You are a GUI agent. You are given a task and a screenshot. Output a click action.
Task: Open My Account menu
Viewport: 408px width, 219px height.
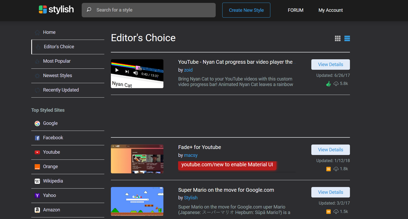tap(330, 10)
